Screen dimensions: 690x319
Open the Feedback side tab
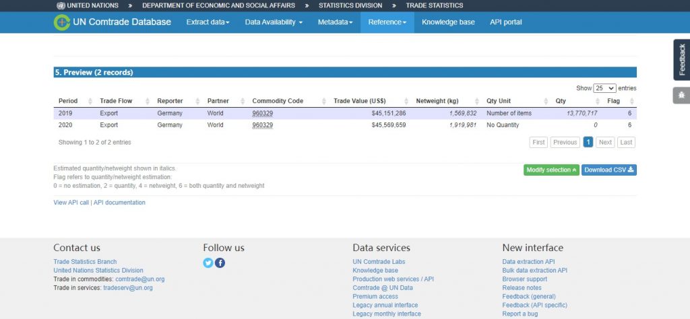tap(682, 60)
